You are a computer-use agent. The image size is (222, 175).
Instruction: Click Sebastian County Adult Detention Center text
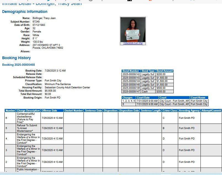point(67,87)
